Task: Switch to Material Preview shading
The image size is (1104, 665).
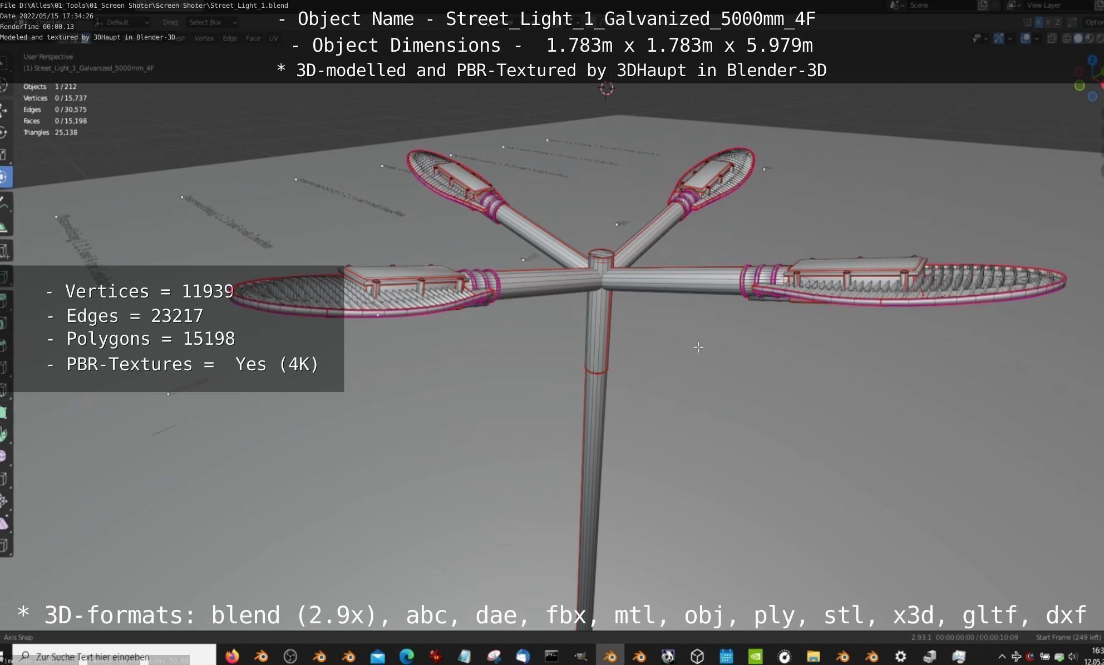Action: [1089, 38]
